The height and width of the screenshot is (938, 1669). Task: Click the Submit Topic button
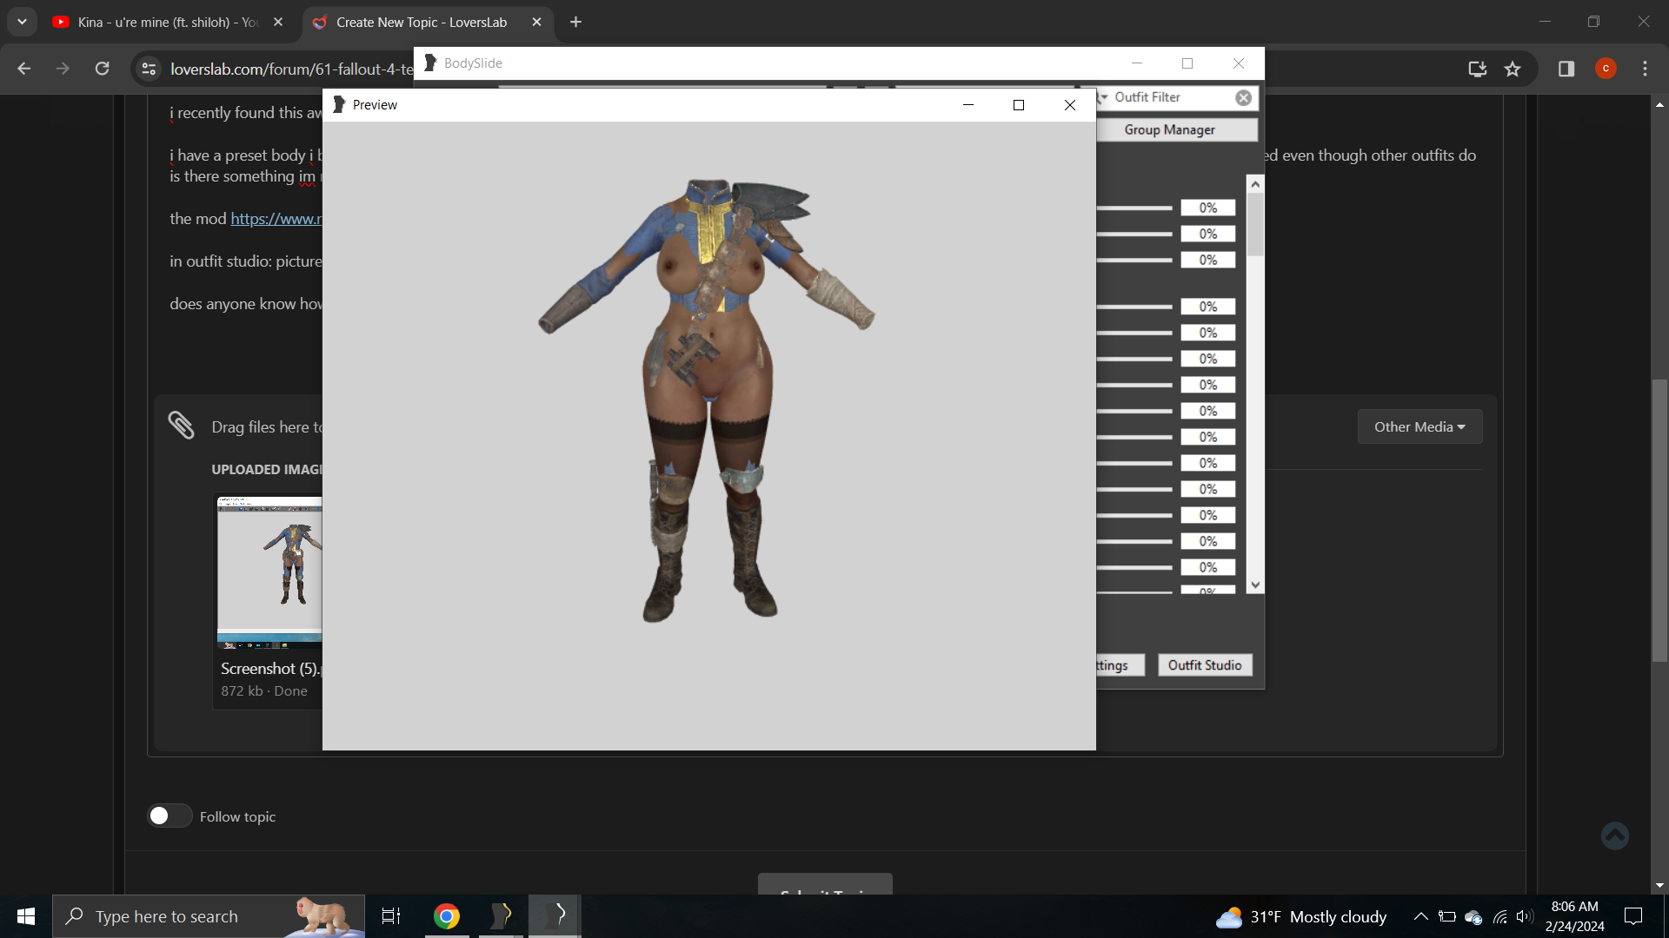[x=825, y=884]
